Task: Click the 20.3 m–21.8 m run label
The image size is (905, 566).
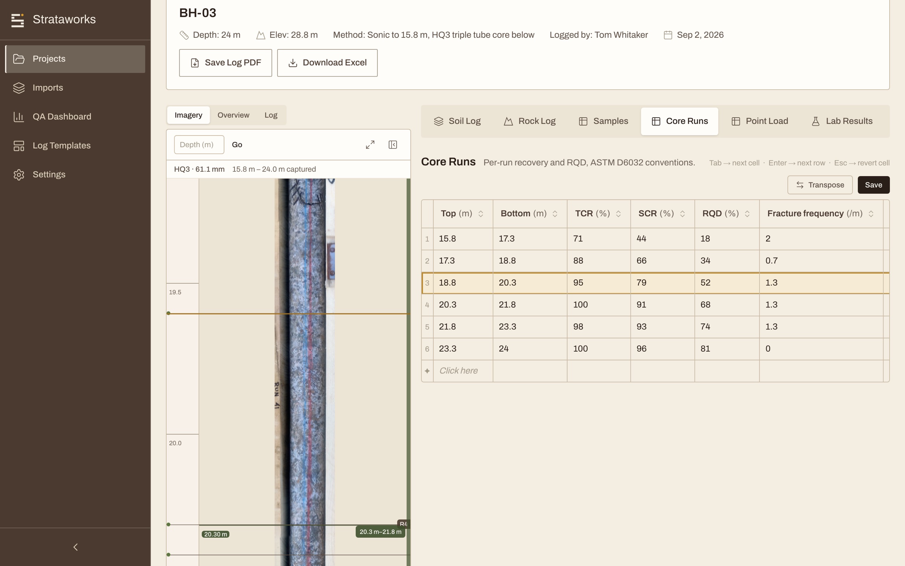Action: pos(380,532)
